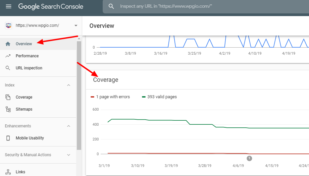309x176 pixels.
Task: Click the Sitemaps tree icon
Action: [8, 109]
